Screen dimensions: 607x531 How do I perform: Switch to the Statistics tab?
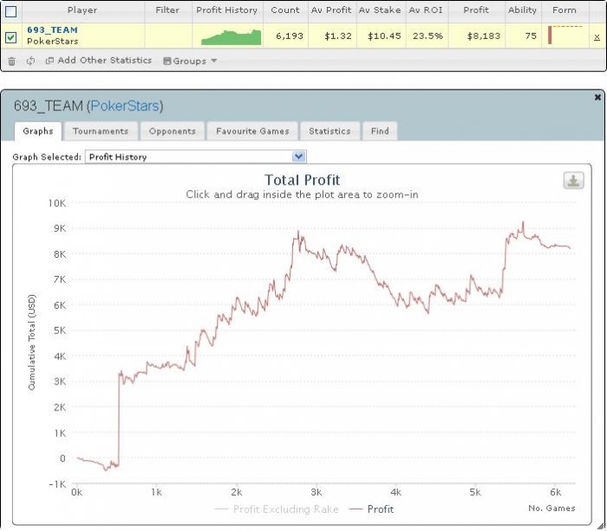[330, 131]
